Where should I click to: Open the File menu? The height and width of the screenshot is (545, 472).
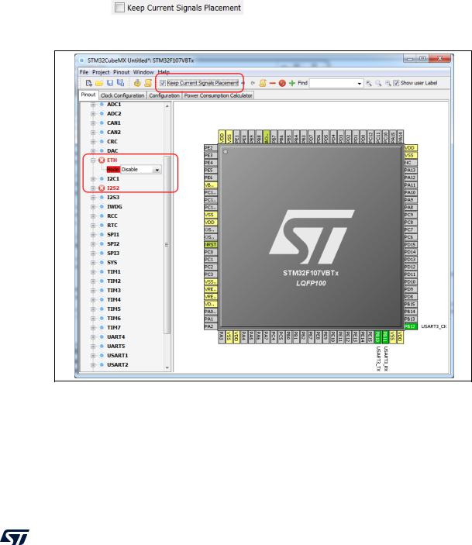pos(84,72)
